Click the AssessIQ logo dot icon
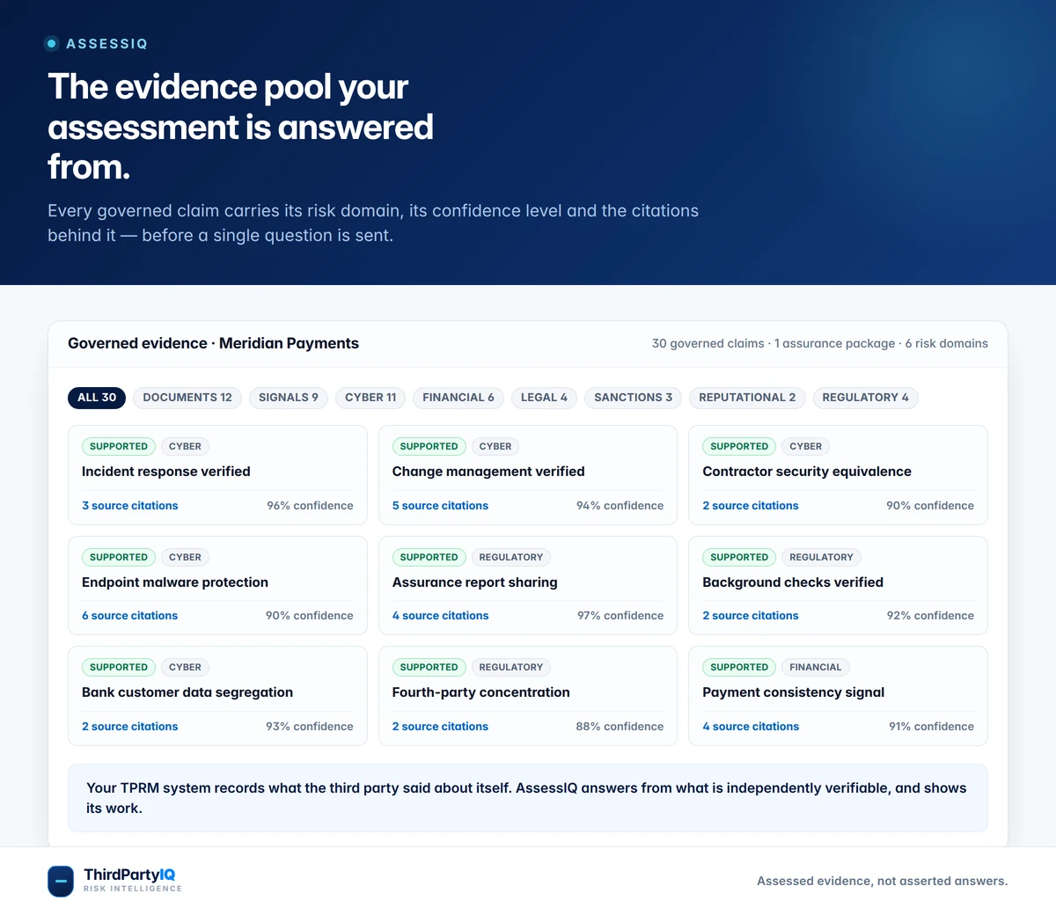 [x=51, y=43]
